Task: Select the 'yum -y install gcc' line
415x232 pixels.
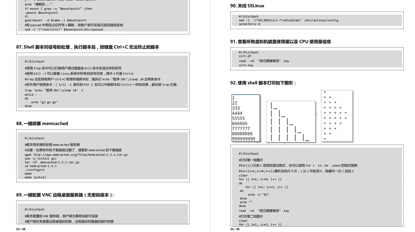Action: pos(41,158)
